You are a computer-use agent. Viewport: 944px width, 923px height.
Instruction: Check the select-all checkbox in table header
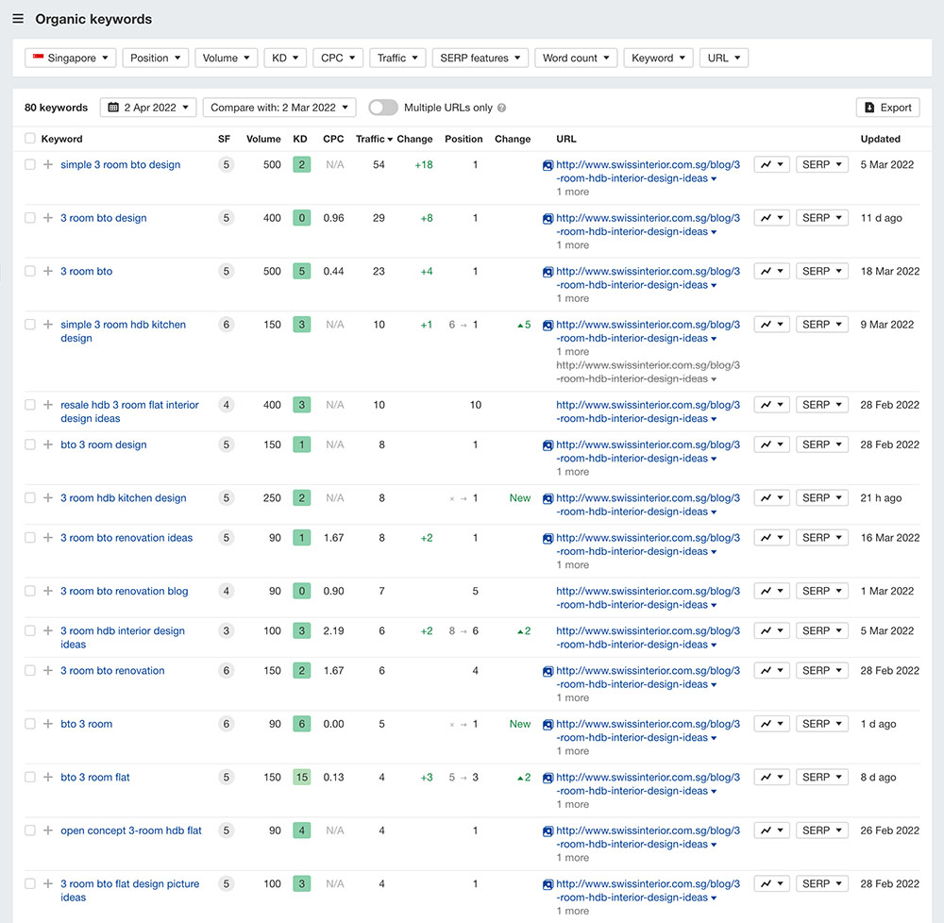(x=30, y=139)
